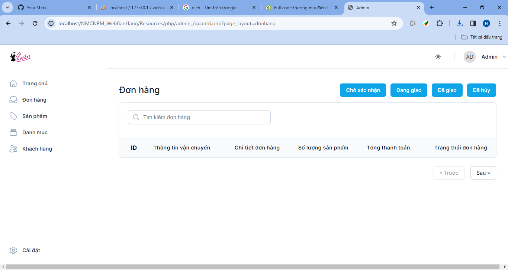Switch to the localhost phpMyAdmin tab
508x270 pixels.
137,7
